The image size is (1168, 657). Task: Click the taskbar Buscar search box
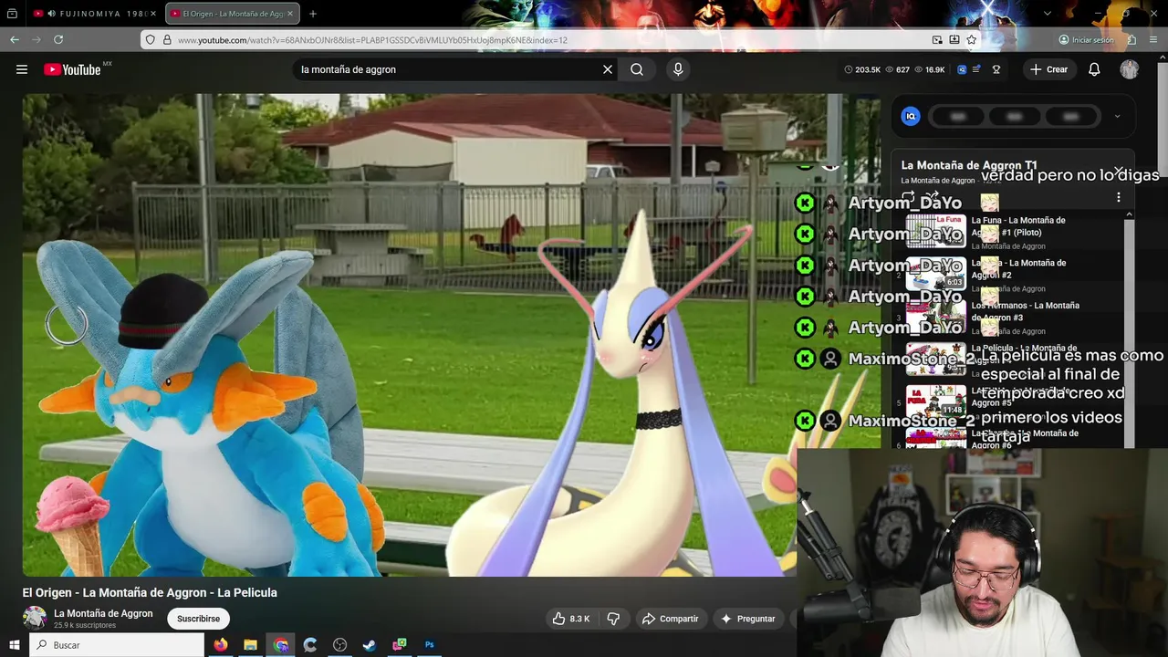[x=117, y=645]
